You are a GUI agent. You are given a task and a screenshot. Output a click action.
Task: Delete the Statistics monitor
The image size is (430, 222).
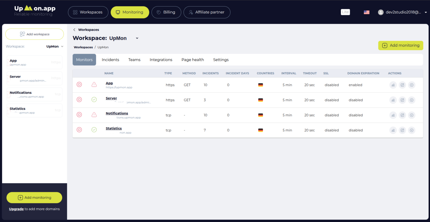point(412,130)
